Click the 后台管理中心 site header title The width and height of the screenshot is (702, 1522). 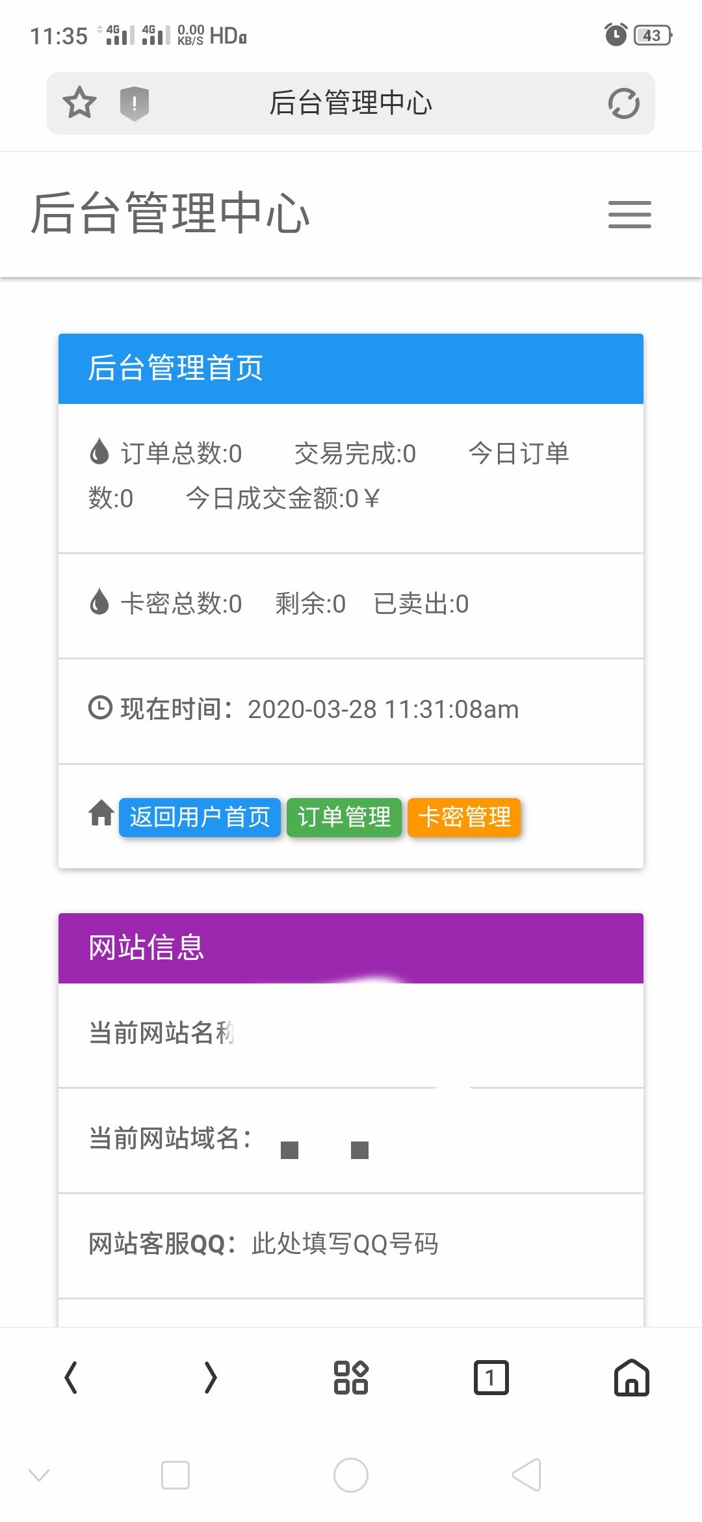[x=170, y=213]
